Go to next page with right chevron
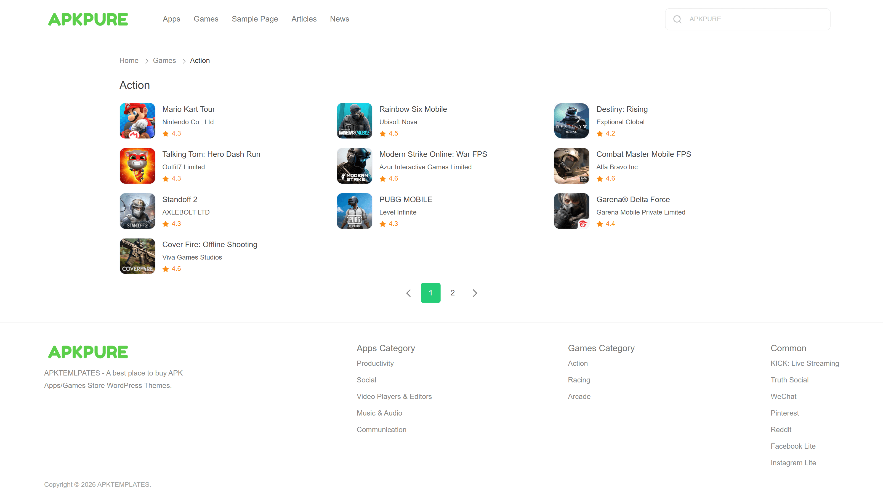This screenshot has height=497, width=883. pos(475,293)
